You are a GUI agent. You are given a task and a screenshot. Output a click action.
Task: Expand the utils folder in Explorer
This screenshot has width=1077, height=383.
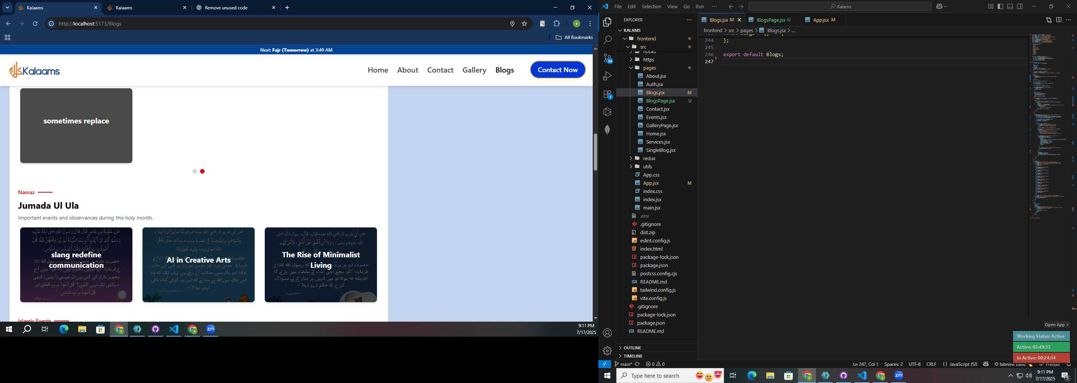pos(631,166)
